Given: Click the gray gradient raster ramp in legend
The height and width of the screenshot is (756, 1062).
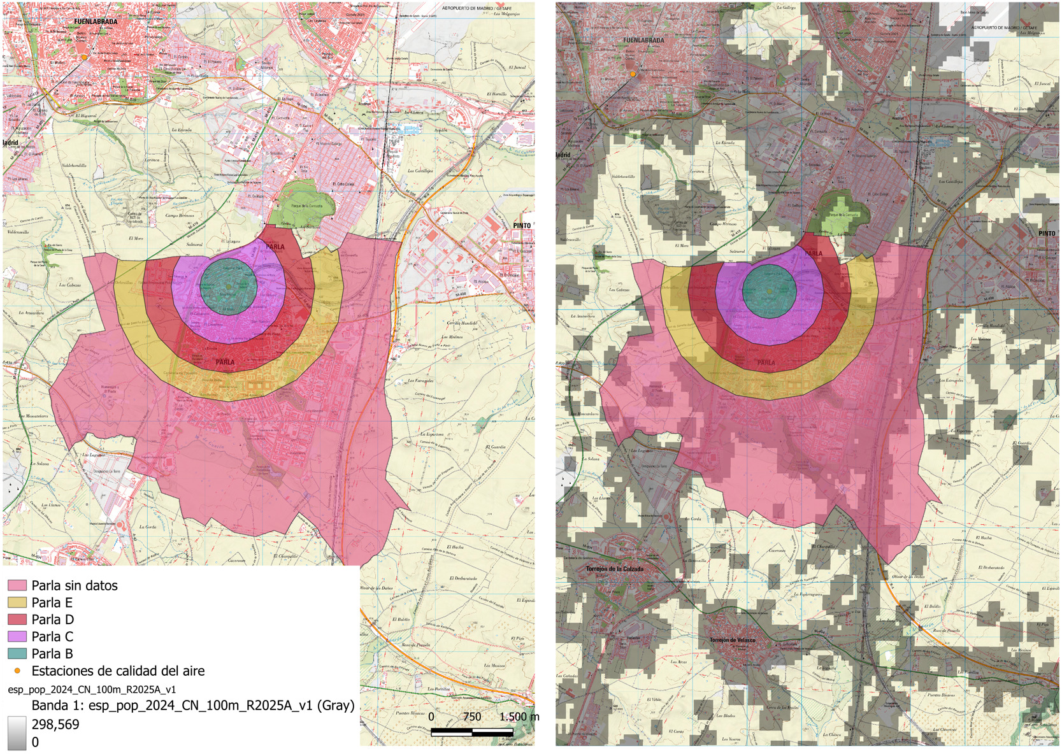Looking at the screenshot, I should pos(17,733).
